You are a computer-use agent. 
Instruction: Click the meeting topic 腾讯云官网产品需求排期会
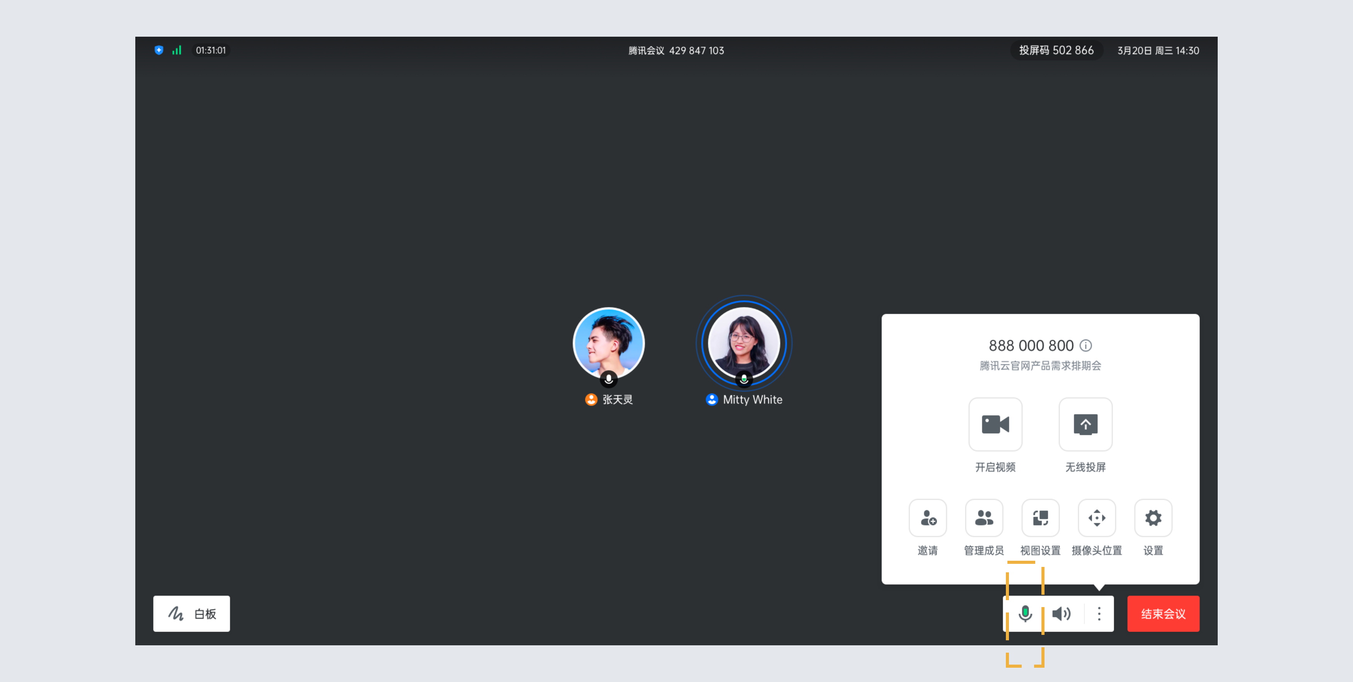point(1040,366)
